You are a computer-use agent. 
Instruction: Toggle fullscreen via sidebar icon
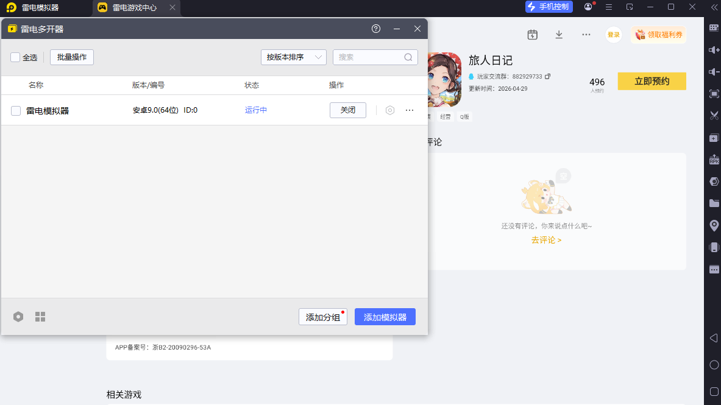pos(714,94)
